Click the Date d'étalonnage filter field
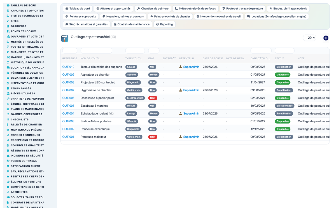 pos(261,51)
